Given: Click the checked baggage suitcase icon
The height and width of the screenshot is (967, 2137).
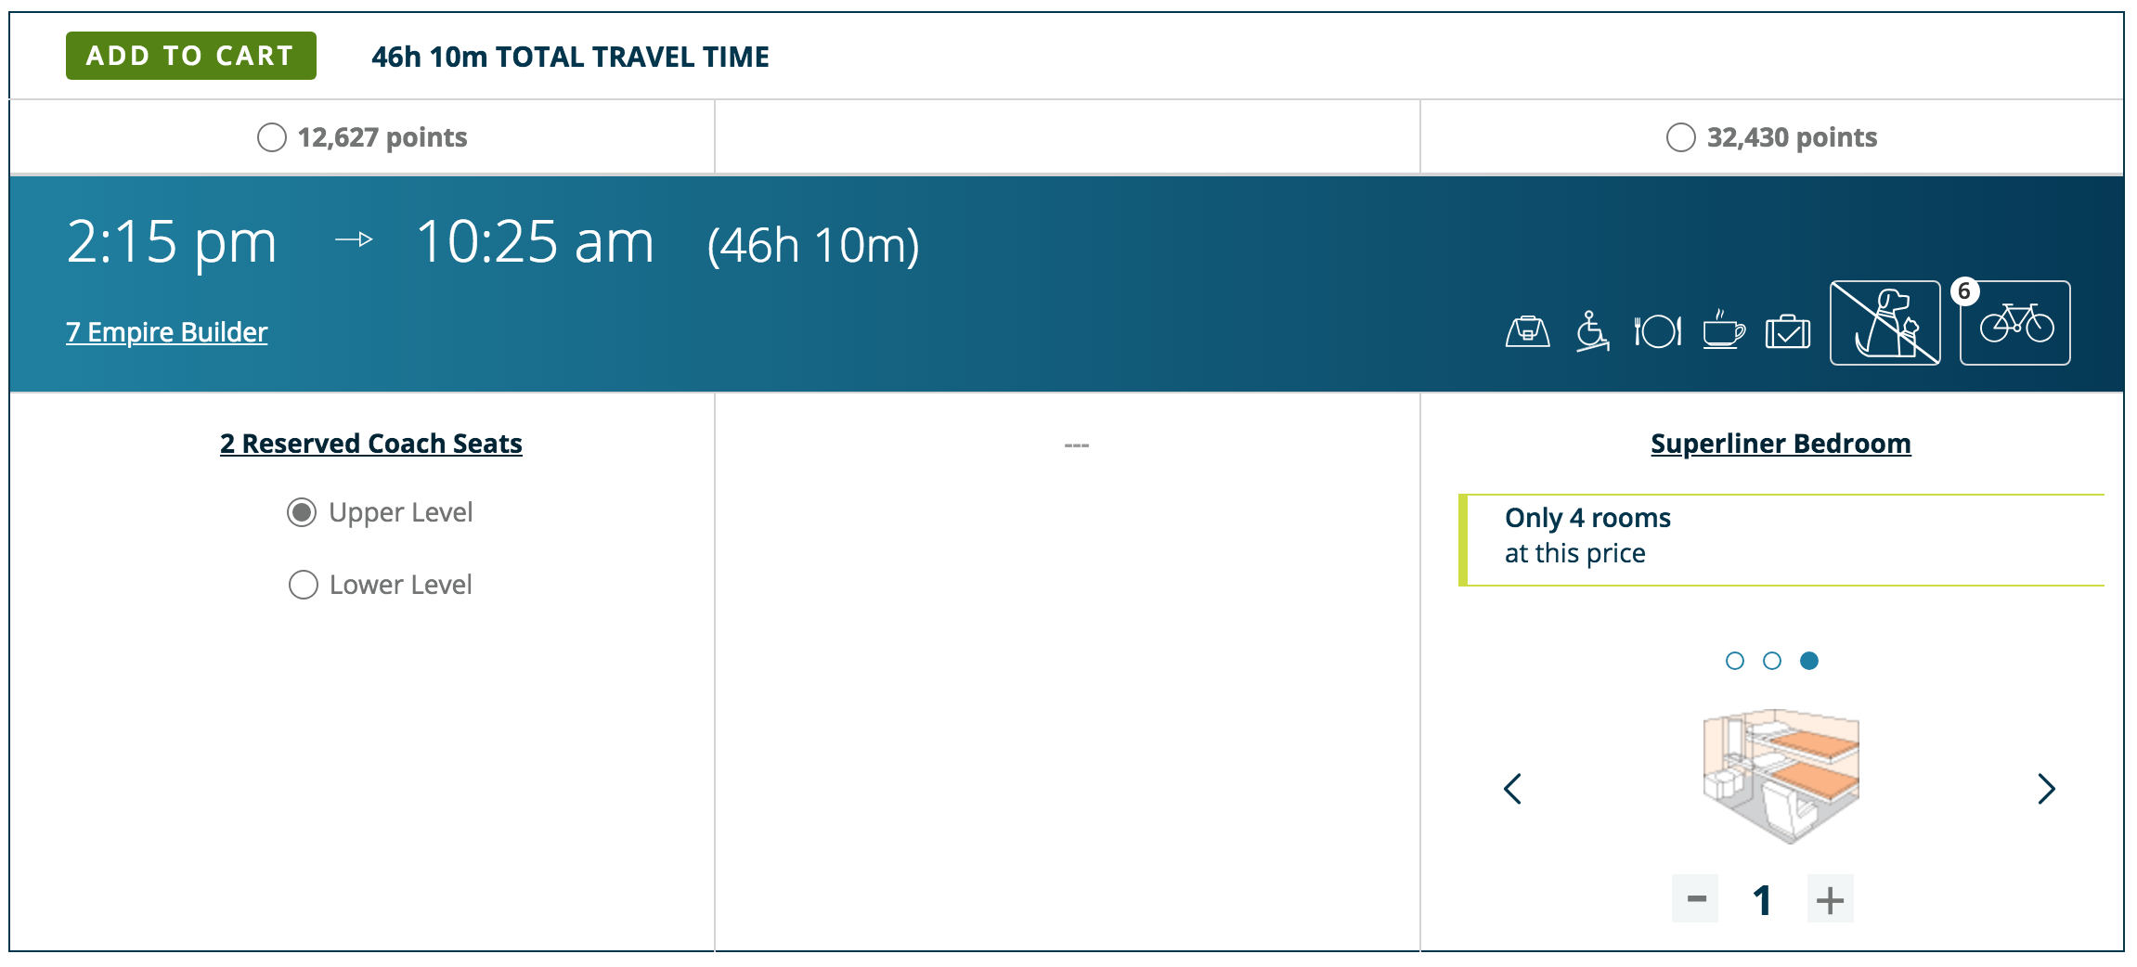Looking at the screenshot, I should point(1788,331).
